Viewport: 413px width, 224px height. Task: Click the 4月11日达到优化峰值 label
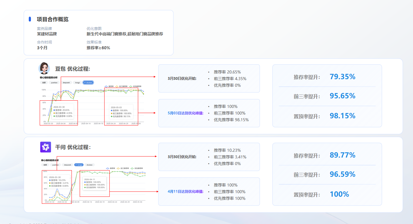point(185,192)
